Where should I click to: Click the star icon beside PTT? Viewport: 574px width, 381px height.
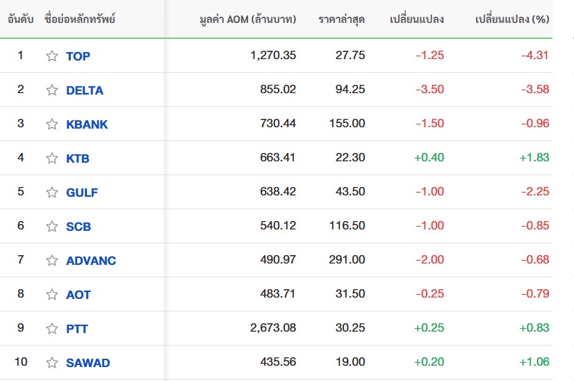(52, 329)
